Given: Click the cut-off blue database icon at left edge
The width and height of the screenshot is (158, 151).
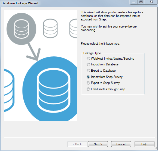Looking at the screenshot, I should click(9, 90).
